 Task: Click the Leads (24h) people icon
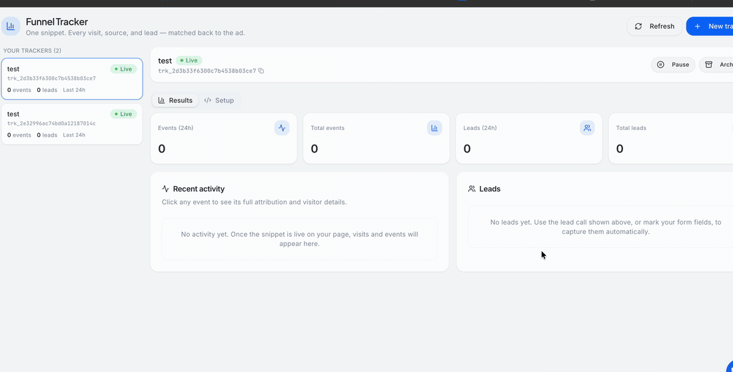click(587, 128)
